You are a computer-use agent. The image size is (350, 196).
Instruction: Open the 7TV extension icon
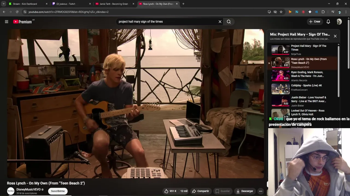(x=297, y=12)
